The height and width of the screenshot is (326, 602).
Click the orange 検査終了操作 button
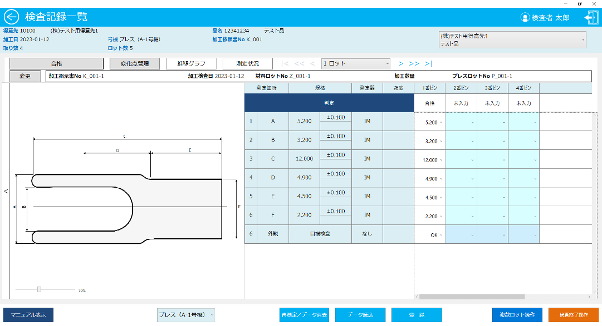click(573, 315)
